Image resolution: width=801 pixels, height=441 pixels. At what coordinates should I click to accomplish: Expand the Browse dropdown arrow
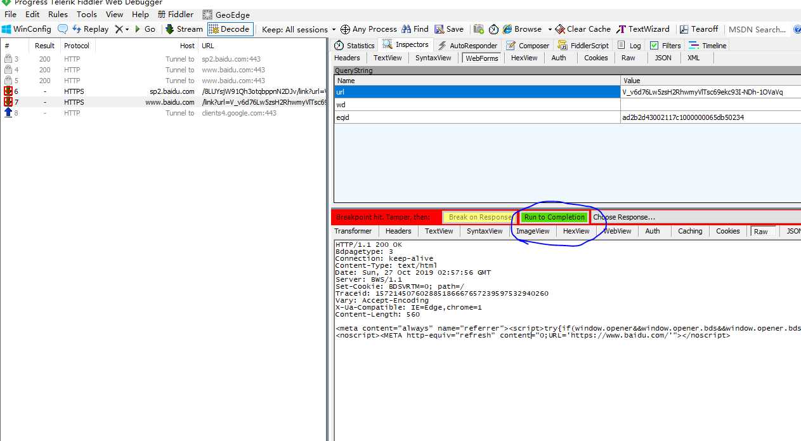coord(549,29)
